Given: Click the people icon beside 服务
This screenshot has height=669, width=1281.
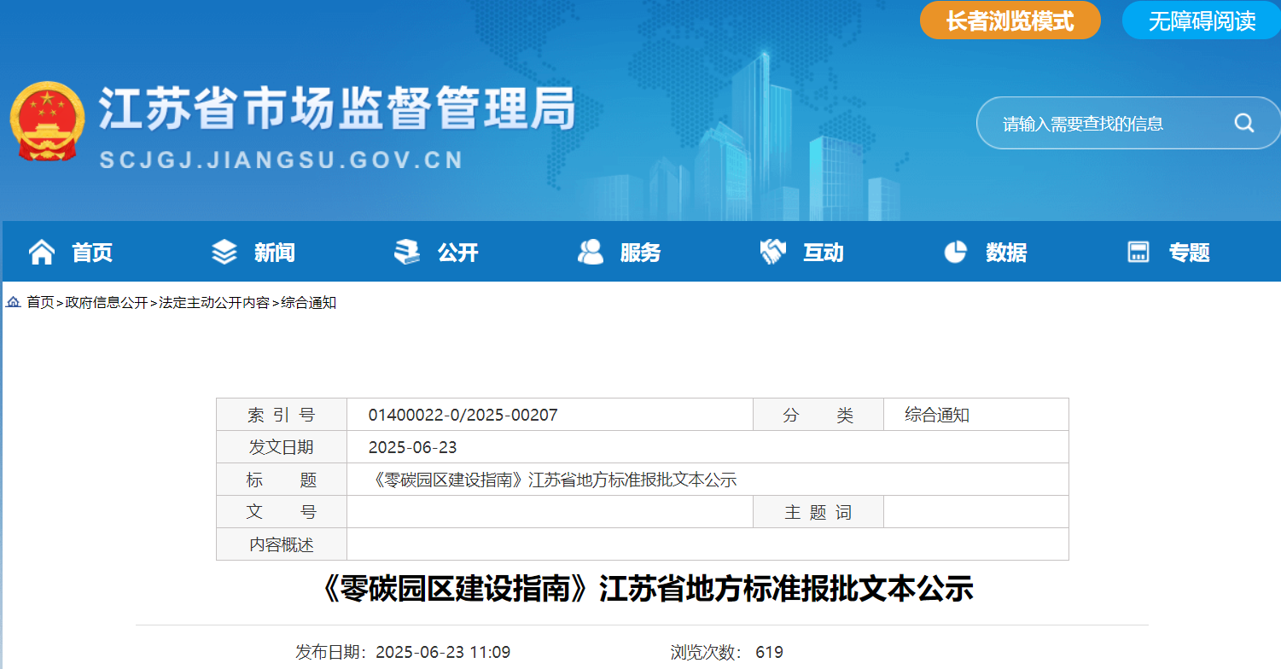Looking at the screenshot, I should [590, 253].
